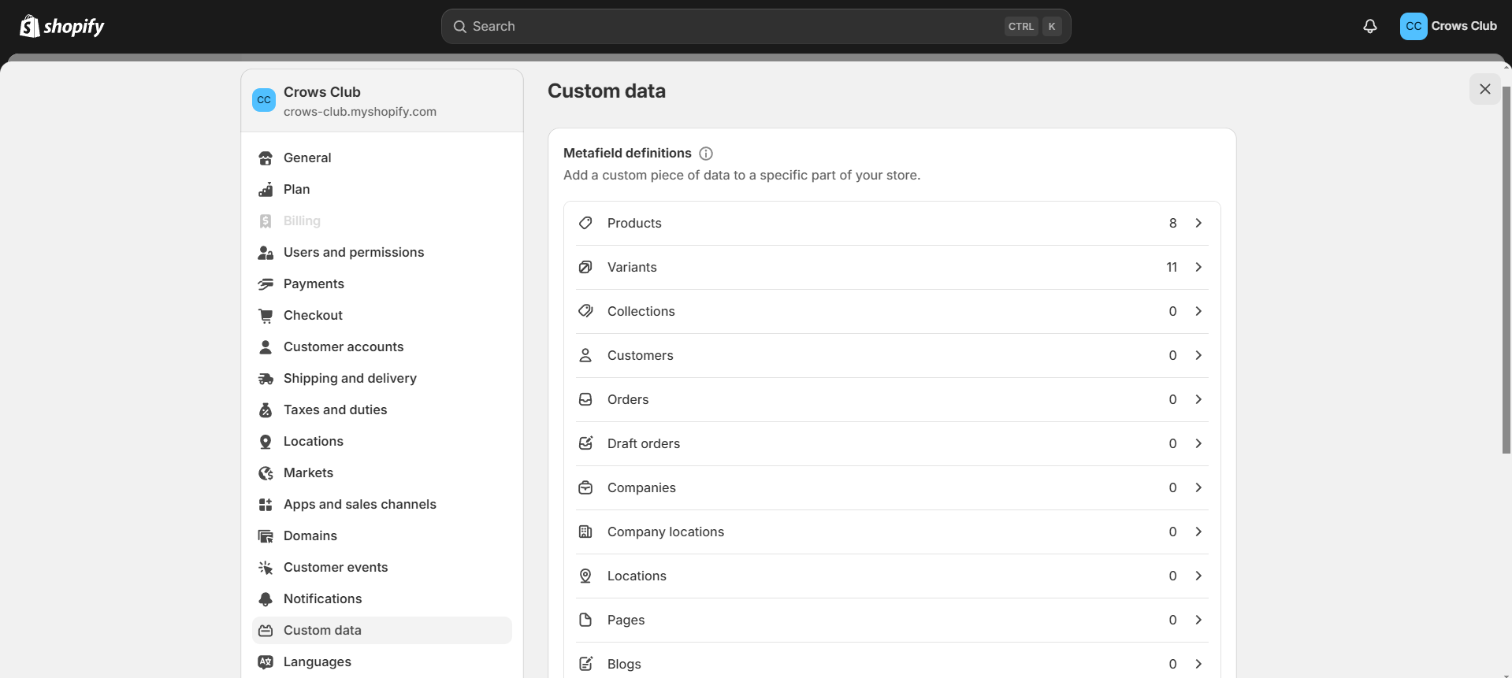Screen dimensions: 1512x678
Task: Expand the Products metafield chevron
Action: pos(1198,223)
